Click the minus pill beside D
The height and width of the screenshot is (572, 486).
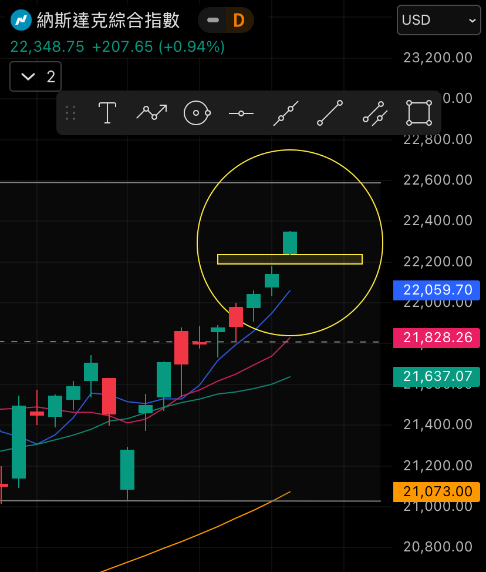coord(213,20)
